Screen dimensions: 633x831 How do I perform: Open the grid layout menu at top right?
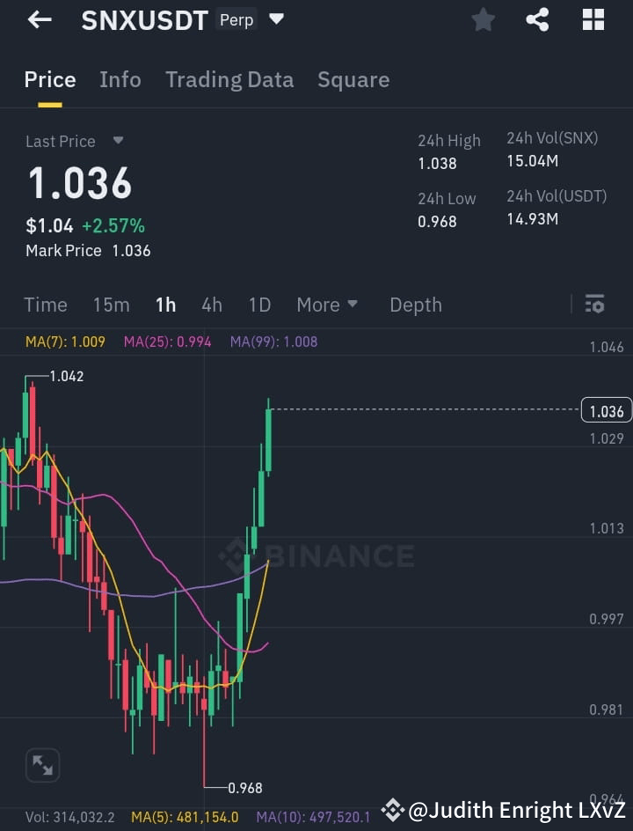(593, 19)
